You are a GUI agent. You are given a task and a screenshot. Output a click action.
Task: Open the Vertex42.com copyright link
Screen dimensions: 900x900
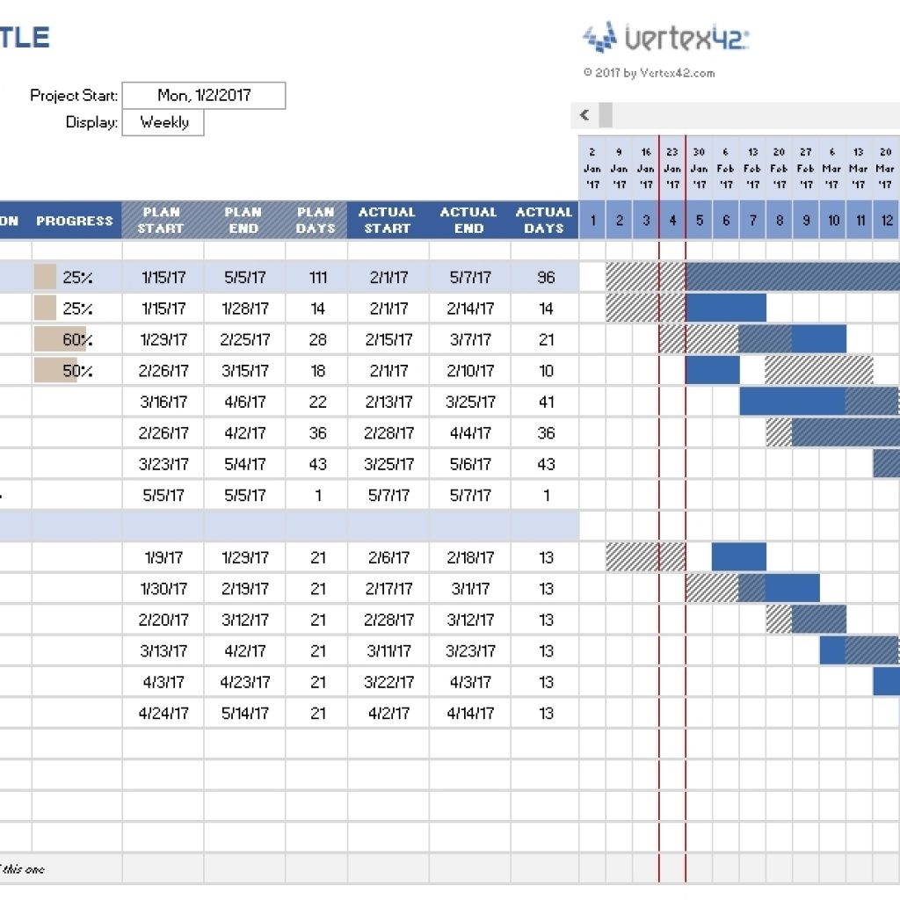tap(649, 73)
